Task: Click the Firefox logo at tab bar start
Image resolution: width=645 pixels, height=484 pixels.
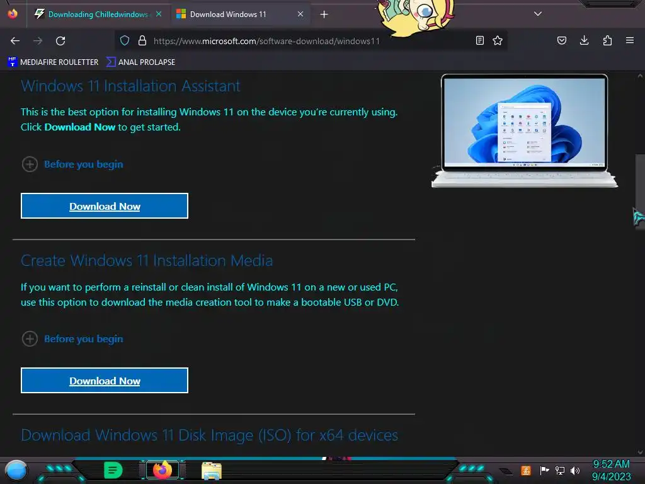Action: (13, 14)
